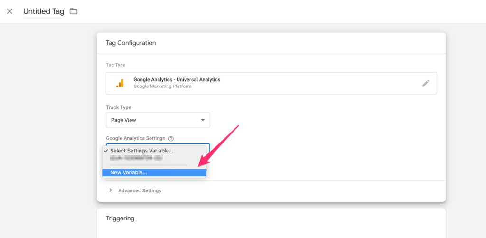The image size is (486, 238).
Task: Click Google Analytics - Universal Analytics title text
Action: (x=177, y=80)
